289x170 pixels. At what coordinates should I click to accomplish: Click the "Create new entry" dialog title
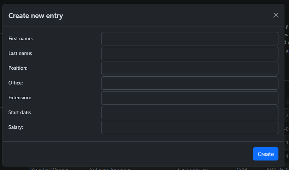36,15
